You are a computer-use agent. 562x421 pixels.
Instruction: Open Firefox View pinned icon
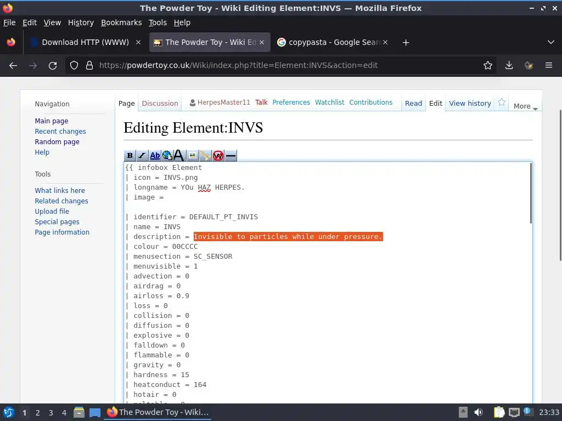11,42
